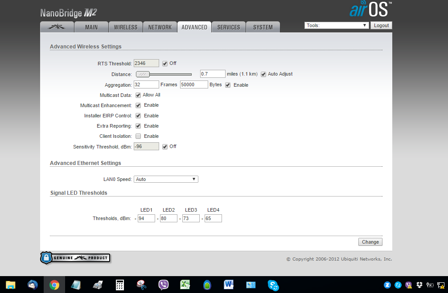Click the Advanced Wireless Settings heading
Screen dimensions: 448x293
[x=86, y=46]
